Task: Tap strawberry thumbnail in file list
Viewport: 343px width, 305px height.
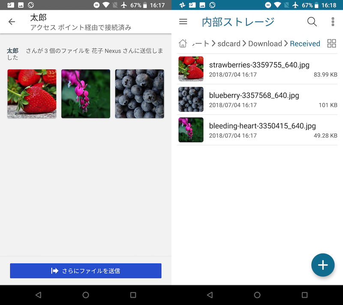Action: tap(191, 69)
